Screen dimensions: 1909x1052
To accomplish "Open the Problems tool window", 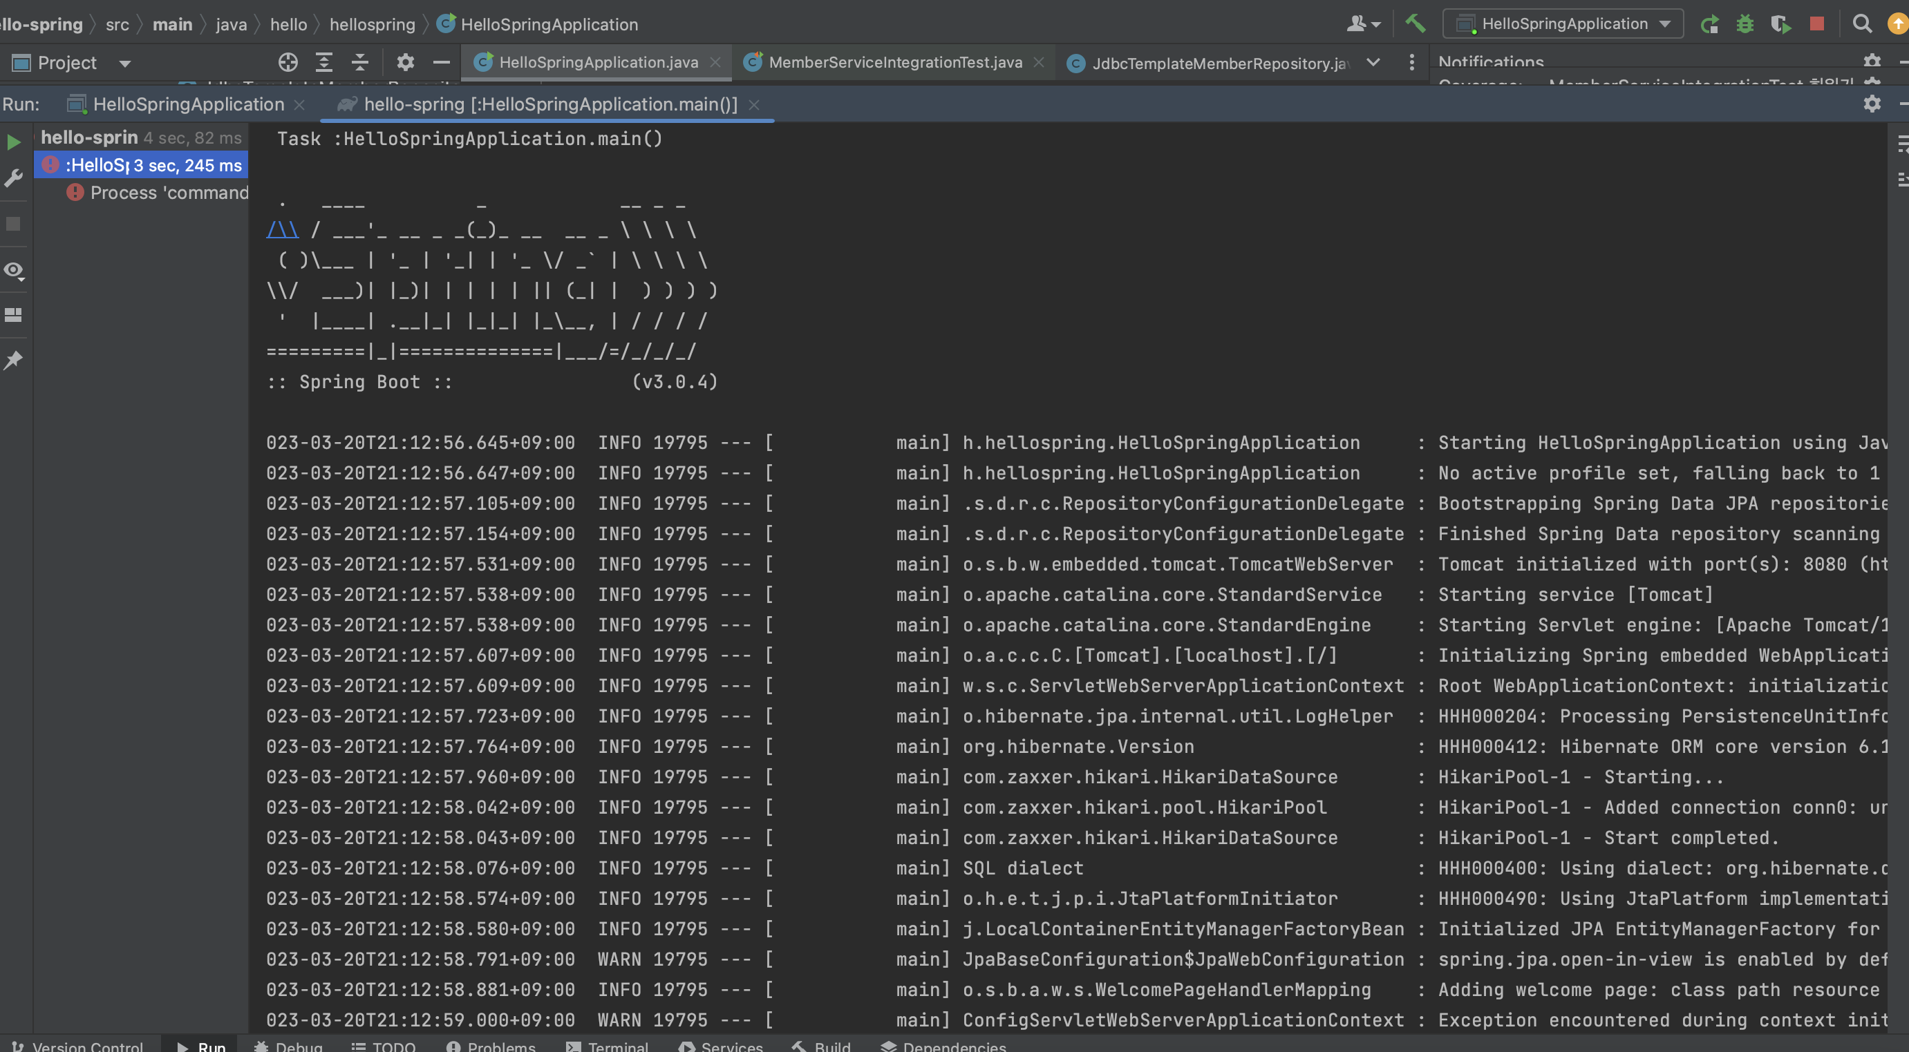I will click(x=491, y=1044).
